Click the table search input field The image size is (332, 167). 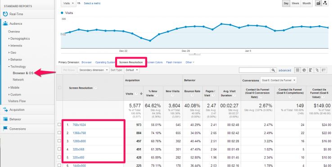255,70
